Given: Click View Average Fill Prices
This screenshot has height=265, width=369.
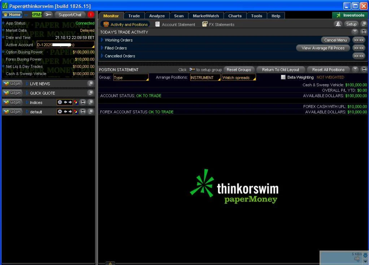Looking at the screenshot, I should click(323, 48).
